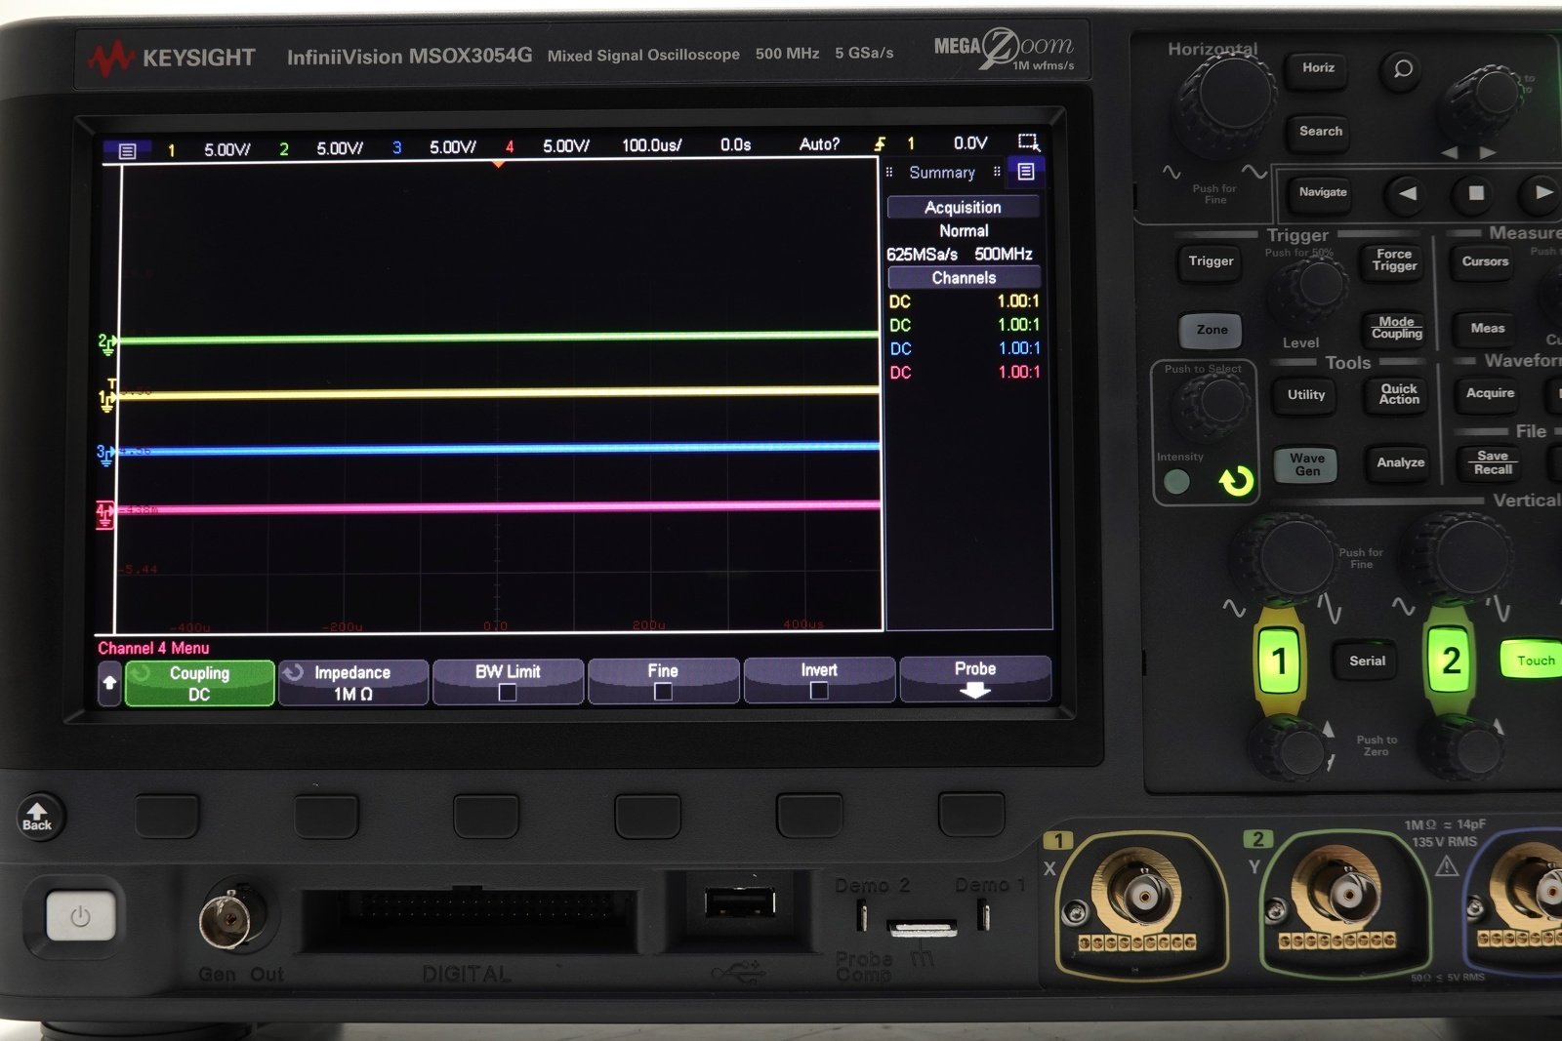Tap the 100.0us/ timebase readout
The image size is (1562, 1041).
(x=651, y=145)
